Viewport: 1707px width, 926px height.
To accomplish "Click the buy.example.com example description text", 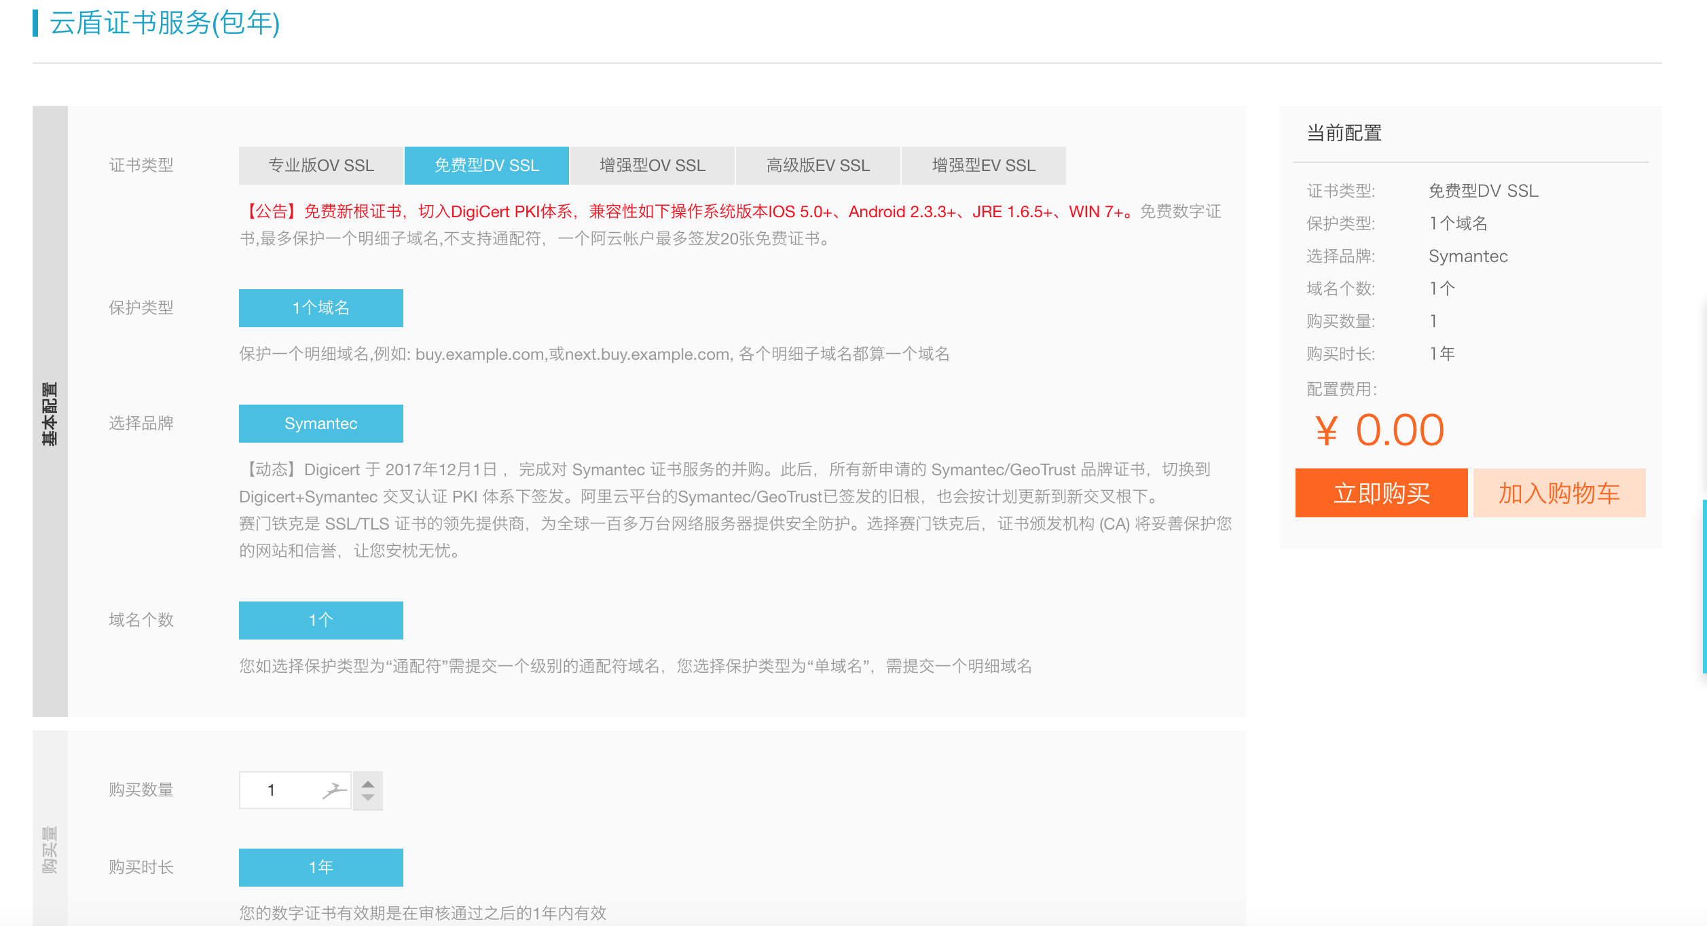I will (x=594, y=354).
